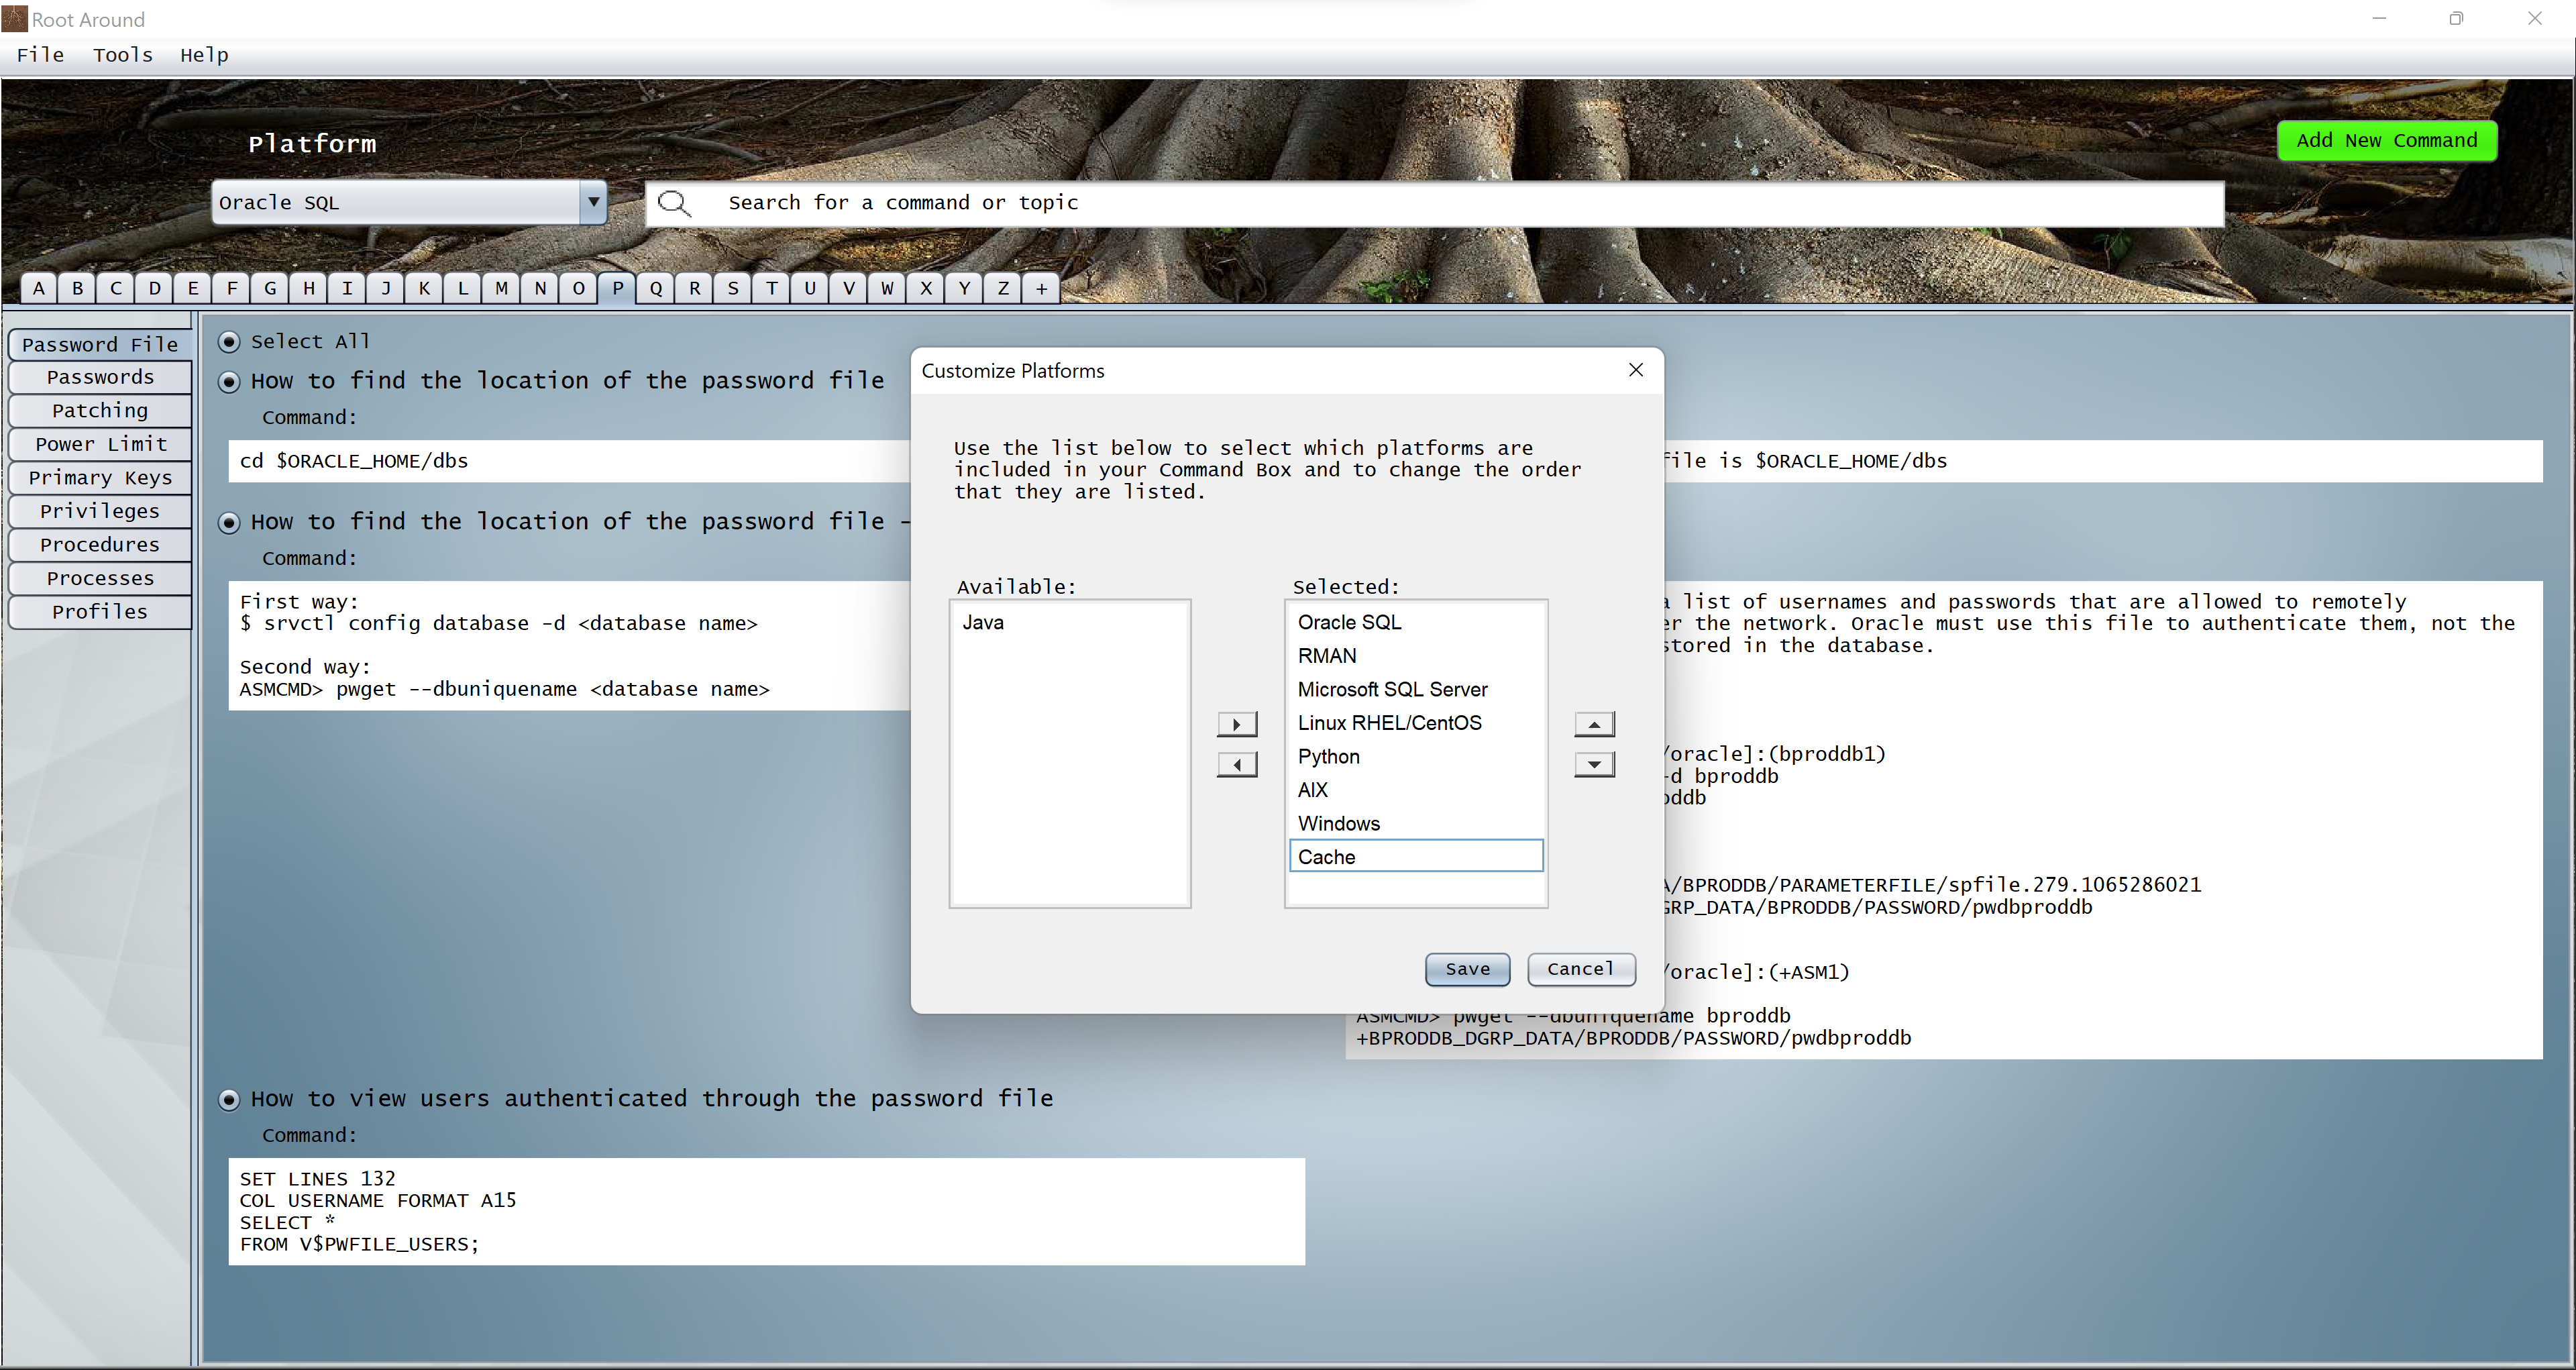This screenshot has width=2576, height=1370.
Task: Open the Passwords topic
Action: click(100, 377)
